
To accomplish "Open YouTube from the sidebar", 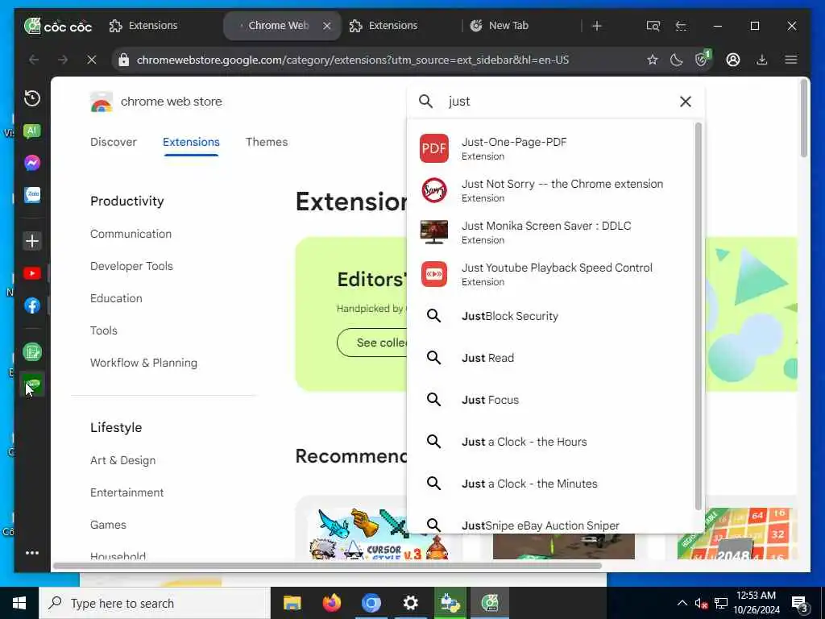I will 32,273.
